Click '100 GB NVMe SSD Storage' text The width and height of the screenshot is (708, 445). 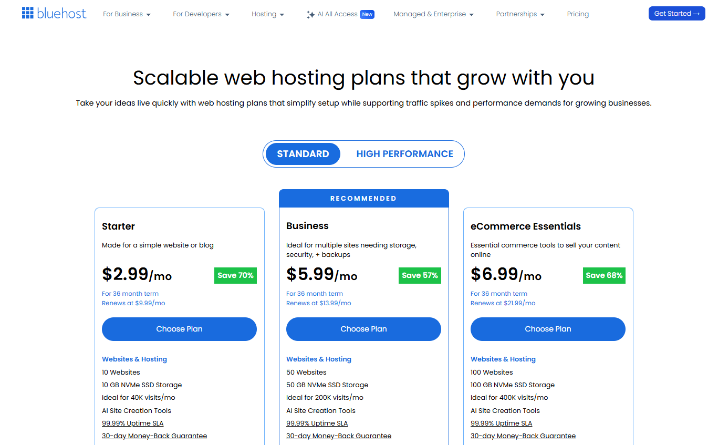tap(513, 385)
